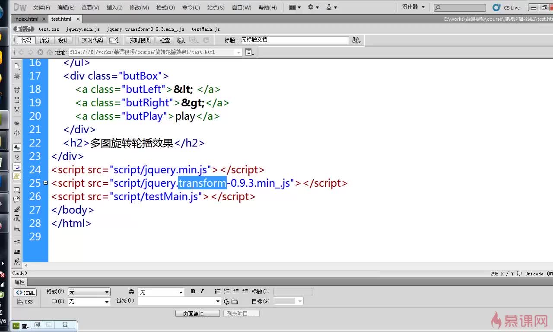Apply ordered list in Properties panel
Screen dimensions: 553x332
click(x=227, y=291)
